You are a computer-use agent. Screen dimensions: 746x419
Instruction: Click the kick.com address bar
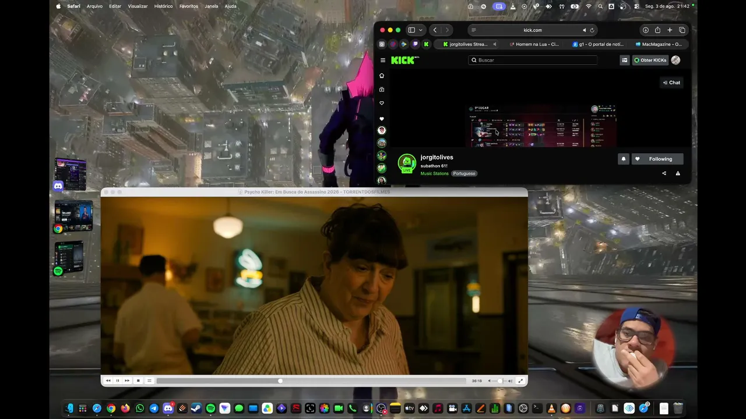(533, 30)
